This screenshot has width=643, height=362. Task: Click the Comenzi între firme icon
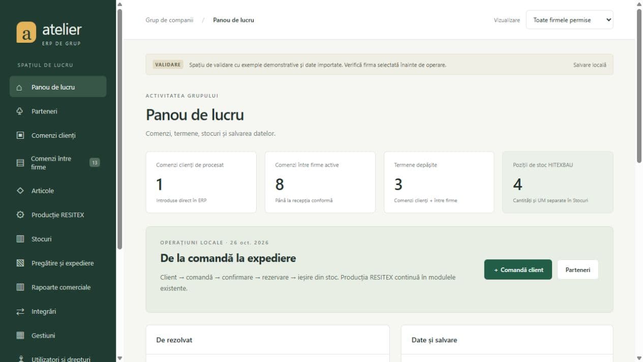20,163
